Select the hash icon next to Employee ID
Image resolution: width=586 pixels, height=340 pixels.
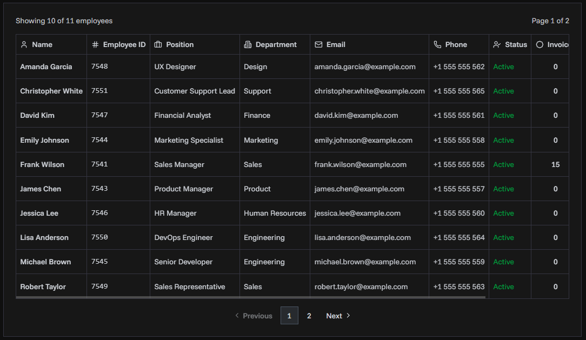pyautogui.click(x=95, y=44)
